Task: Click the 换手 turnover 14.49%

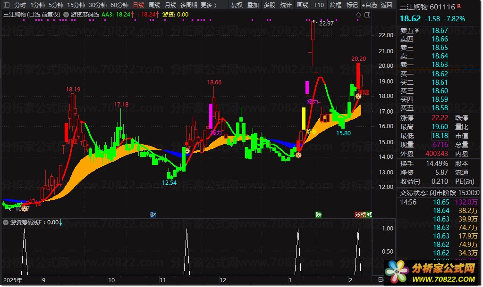Action: pyautogui.click(x=437, y=164)
